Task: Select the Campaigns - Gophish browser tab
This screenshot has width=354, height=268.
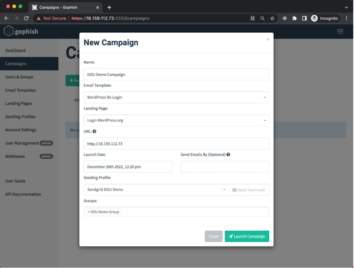Action: tap(65, 8)
